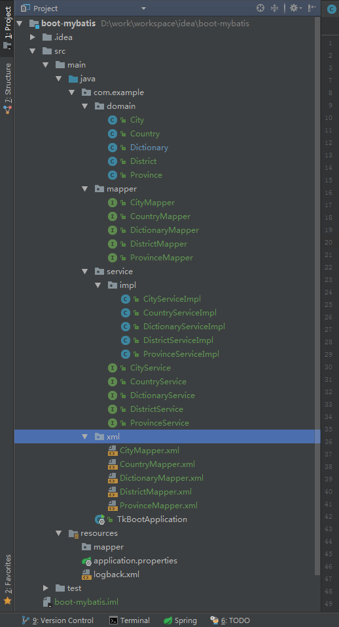Open the Terminal tool window
Viewport: 339px width, 627px height.
tap(130, 620)
